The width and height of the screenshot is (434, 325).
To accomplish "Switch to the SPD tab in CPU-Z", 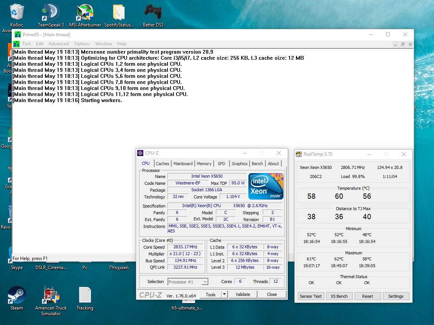I will pyautogui.click(x=222, y=164).
